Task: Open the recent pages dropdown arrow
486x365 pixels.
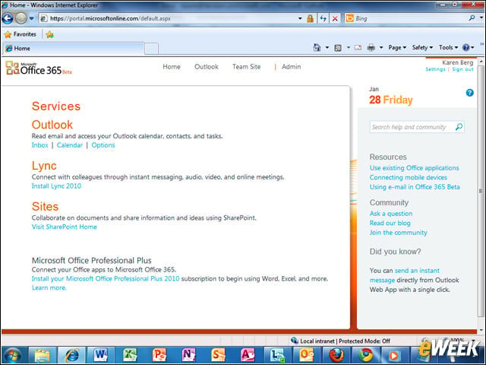Action: [x=32, y=18]
